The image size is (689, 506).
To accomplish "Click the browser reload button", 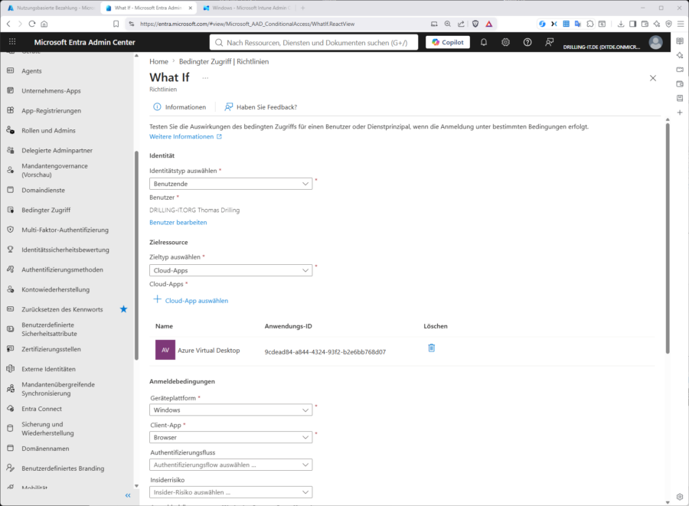I will (x=31, y=24).
